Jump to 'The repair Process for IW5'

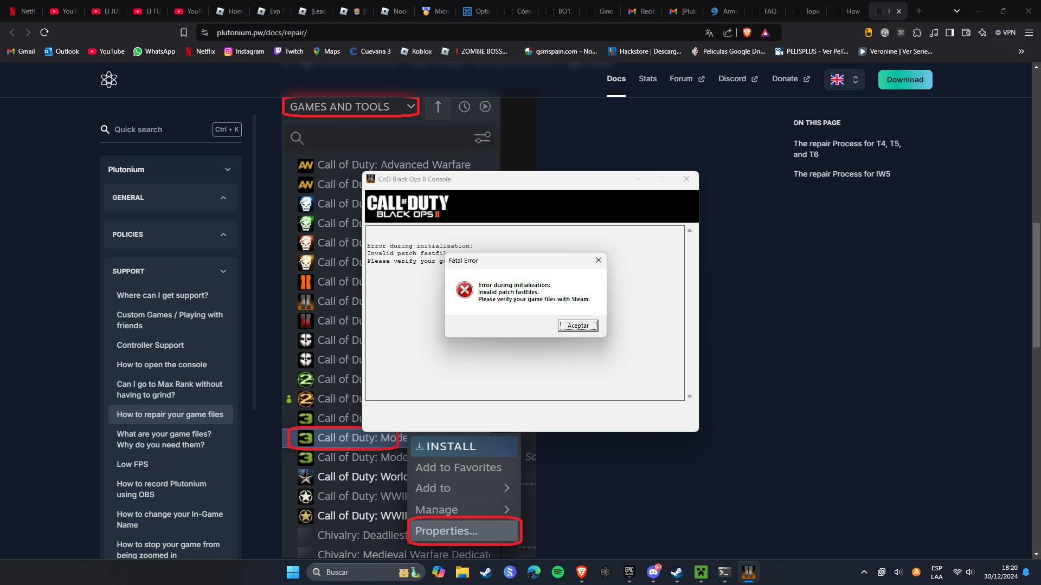coord(841,174)
